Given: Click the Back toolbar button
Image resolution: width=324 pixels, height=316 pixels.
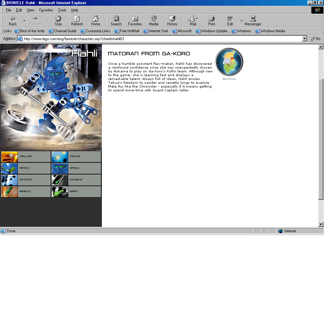Looking at the screenshot, I should coord(13,21).
